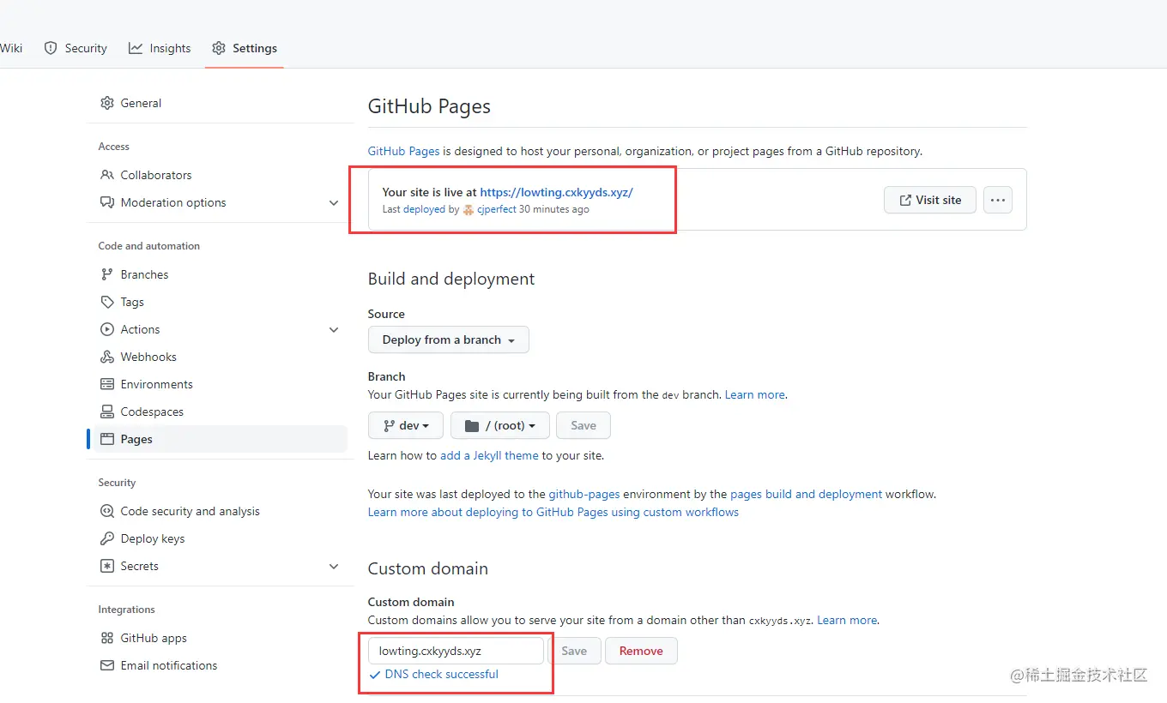The image size is (1167, 703).
Task: Click the gear icon beside Settings tab
Action: point(219,48)
